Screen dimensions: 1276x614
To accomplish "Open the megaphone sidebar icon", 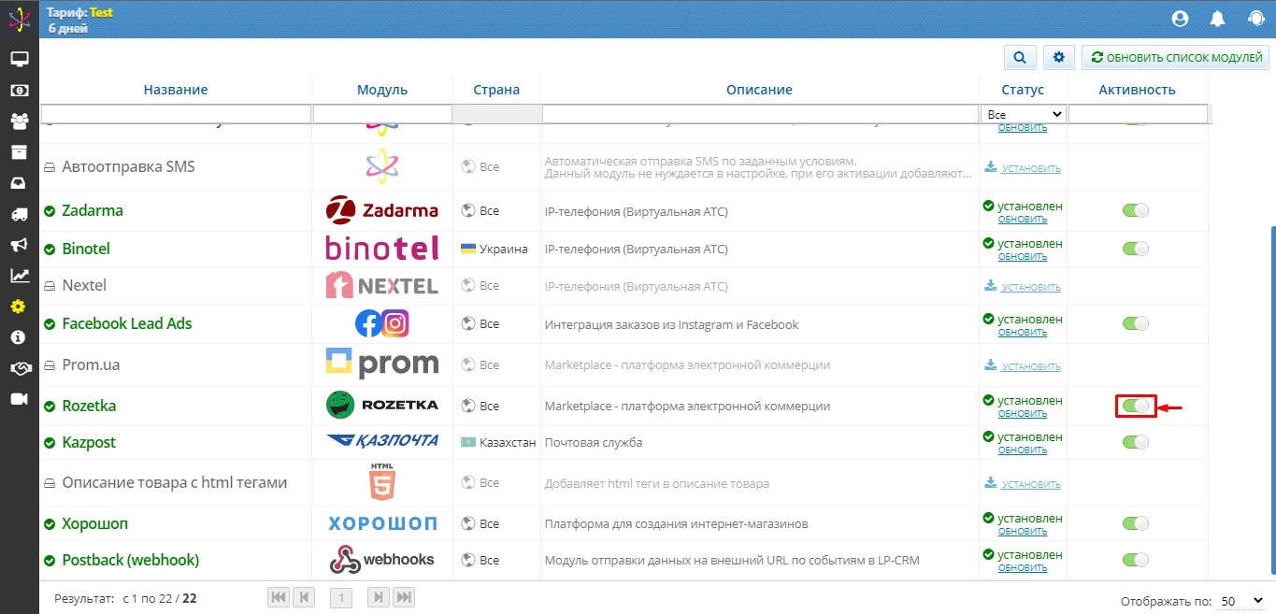I will point(19,245).
